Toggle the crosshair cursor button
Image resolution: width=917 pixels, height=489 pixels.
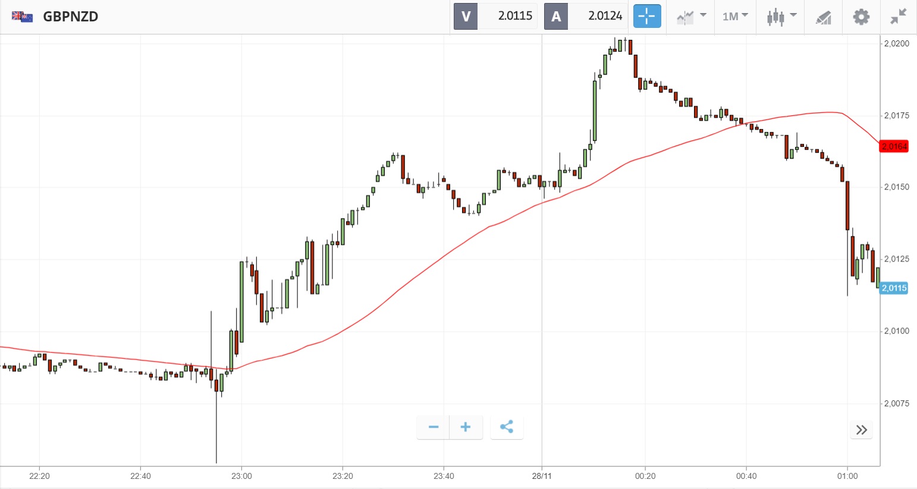point(647,17)
